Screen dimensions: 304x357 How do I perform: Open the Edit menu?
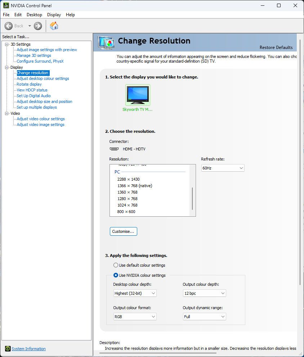point(18,15)
